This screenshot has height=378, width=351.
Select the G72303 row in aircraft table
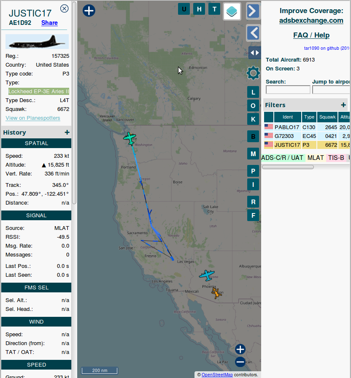pos(307,136)
